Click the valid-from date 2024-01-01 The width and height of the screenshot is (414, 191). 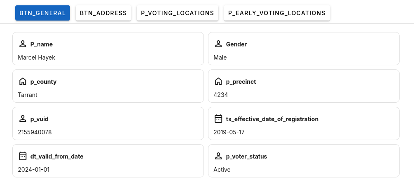(x=34, y=170)
